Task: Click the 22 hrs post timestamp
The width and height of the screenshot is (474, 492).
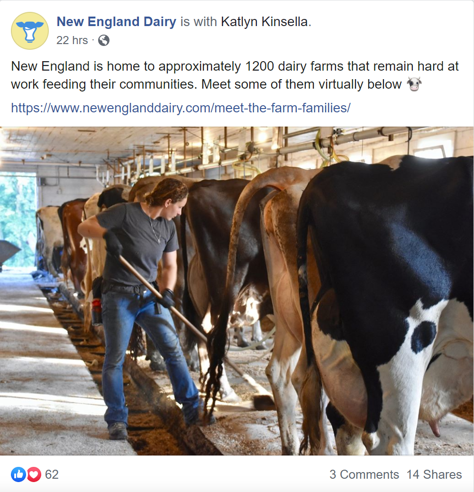Action: [x=72, y=41]
